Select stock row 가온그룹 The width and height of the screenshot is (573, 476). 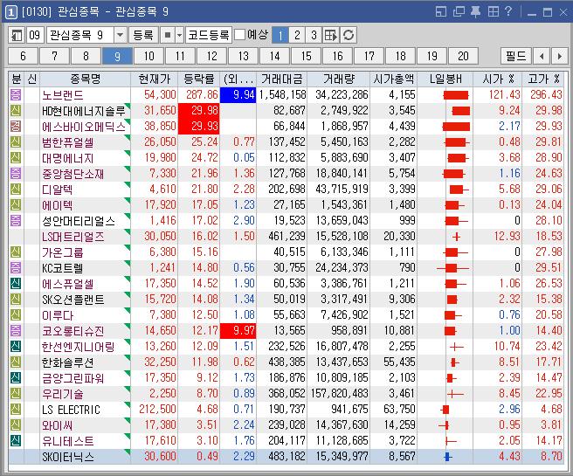286,252
